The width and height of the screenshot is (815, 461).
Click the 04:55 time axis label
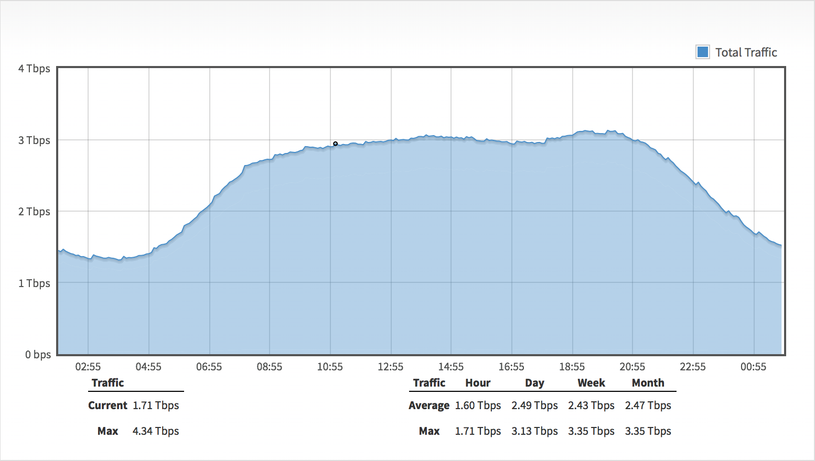[148, 367]
